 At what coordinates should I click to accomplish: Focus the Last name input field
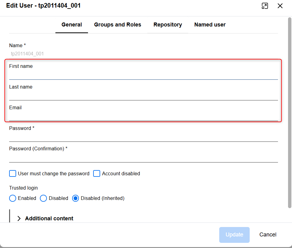[143, 95]
